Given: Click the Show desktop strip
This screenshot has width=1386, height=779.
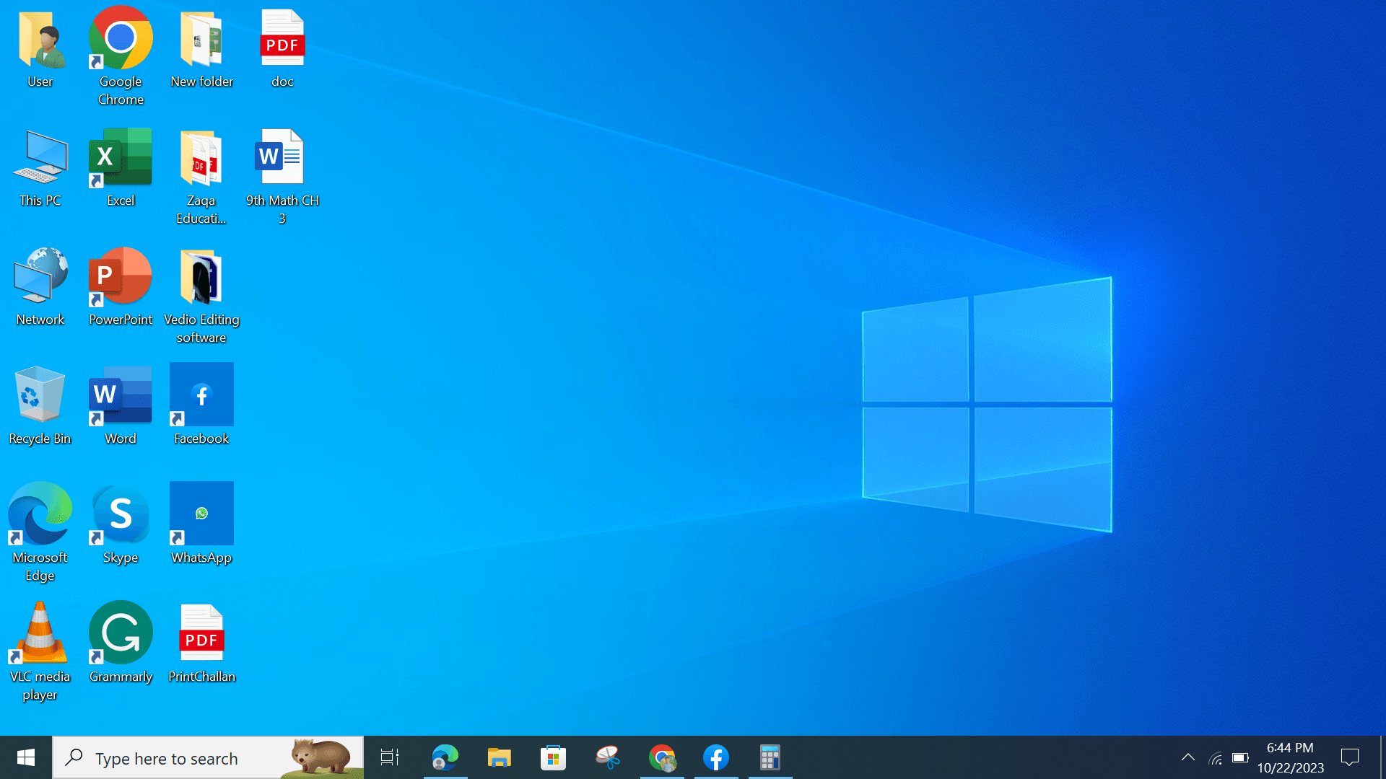Looking at the screenshot, I should point(1382,757).
